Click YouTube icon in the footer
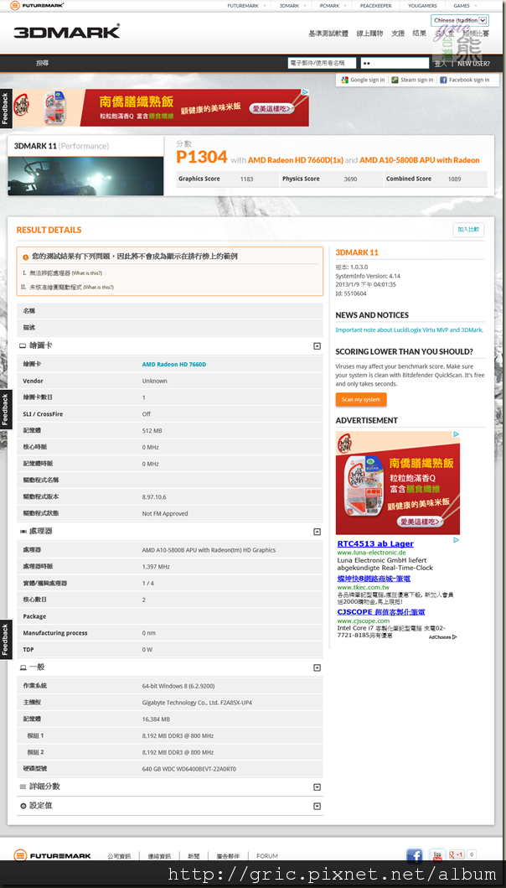Viewport: 506px width, 888px height. (x=437, y=854)
